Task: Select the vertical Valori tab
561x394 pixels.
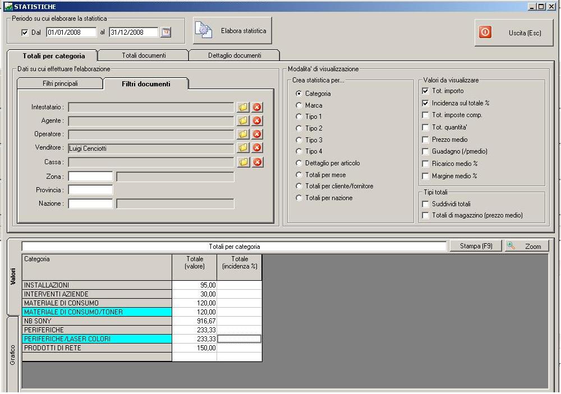Action: 13,276
